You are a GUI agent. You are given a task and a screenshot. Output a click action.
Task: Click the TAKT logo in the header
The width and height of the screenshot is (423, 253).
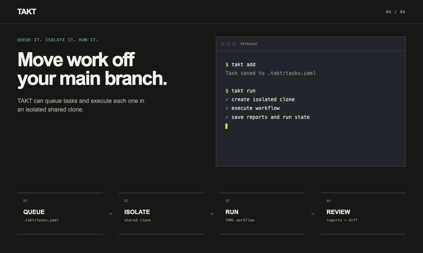(x=27, y=12)
